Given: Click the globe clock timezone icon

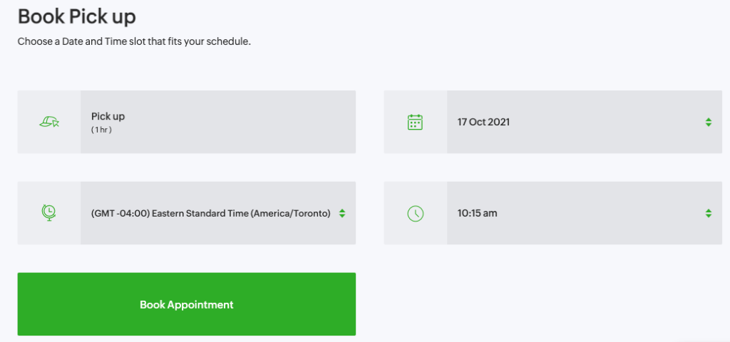Looking at the screenshot, I should (49, 213).
